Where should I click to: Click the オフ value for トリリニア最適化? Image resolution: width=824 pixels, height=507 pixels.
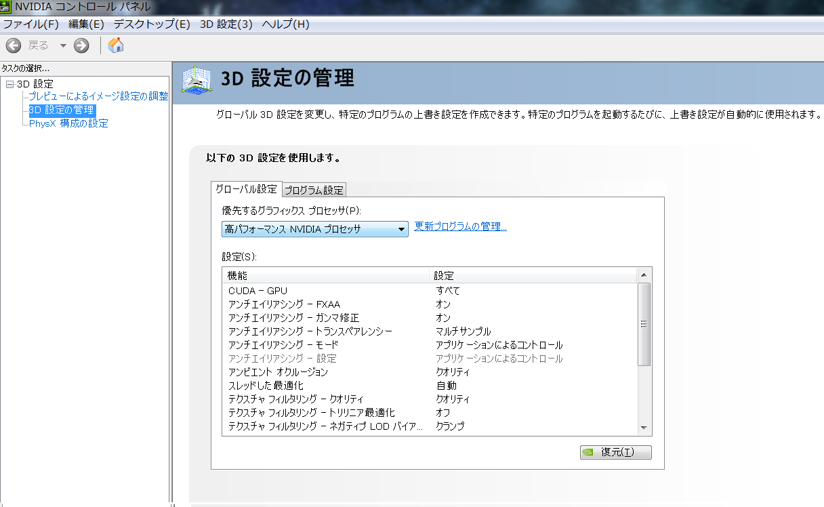(x=443, y=413)
